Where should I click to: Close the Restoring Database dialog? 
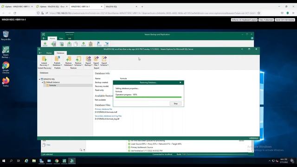[181, 83]
